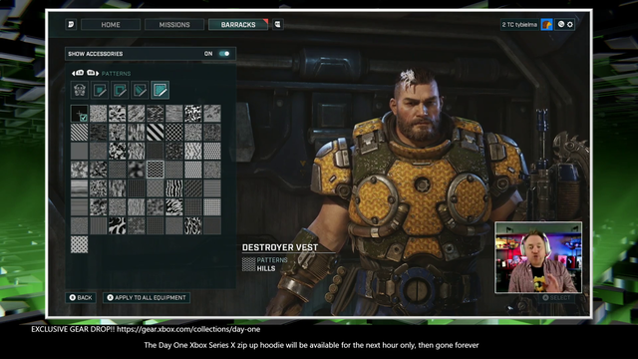Switch to the MISSIONS tab

[x=174, y=24]
